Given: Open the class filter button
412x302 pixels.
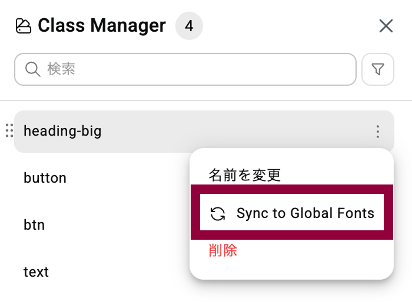Looking at the screenshot, I should [x=378, y=70].
